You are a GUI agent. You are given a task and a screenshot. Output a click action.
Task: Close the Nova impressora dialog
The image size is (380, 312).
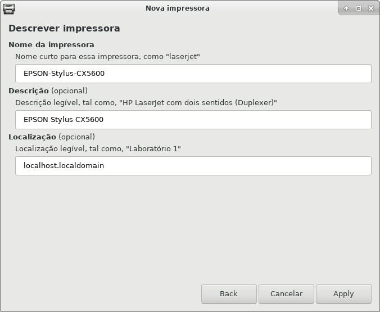pos(371,8)
